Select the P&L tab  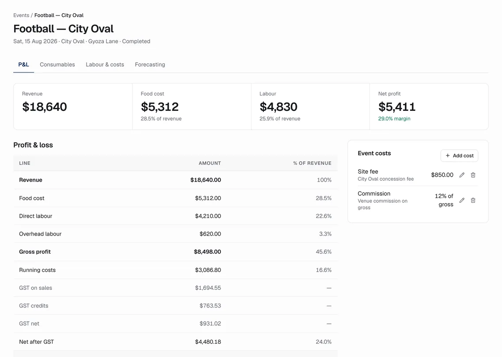[24, 65]
